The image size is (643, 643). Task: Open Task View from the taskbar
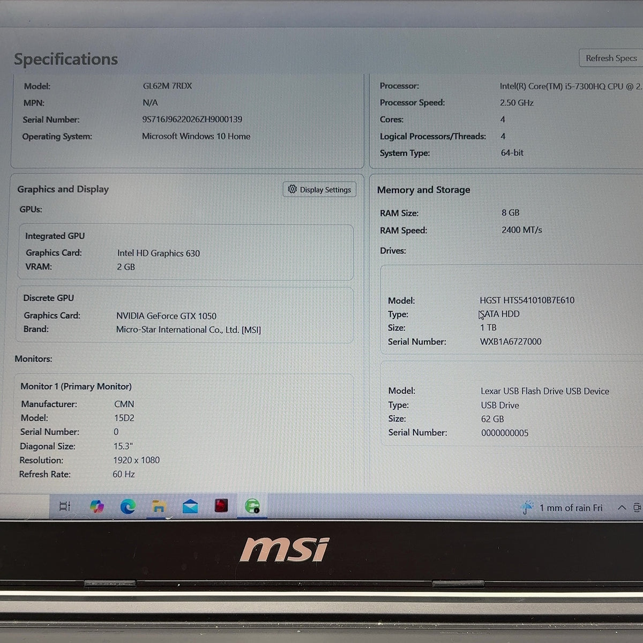[64, 506]
